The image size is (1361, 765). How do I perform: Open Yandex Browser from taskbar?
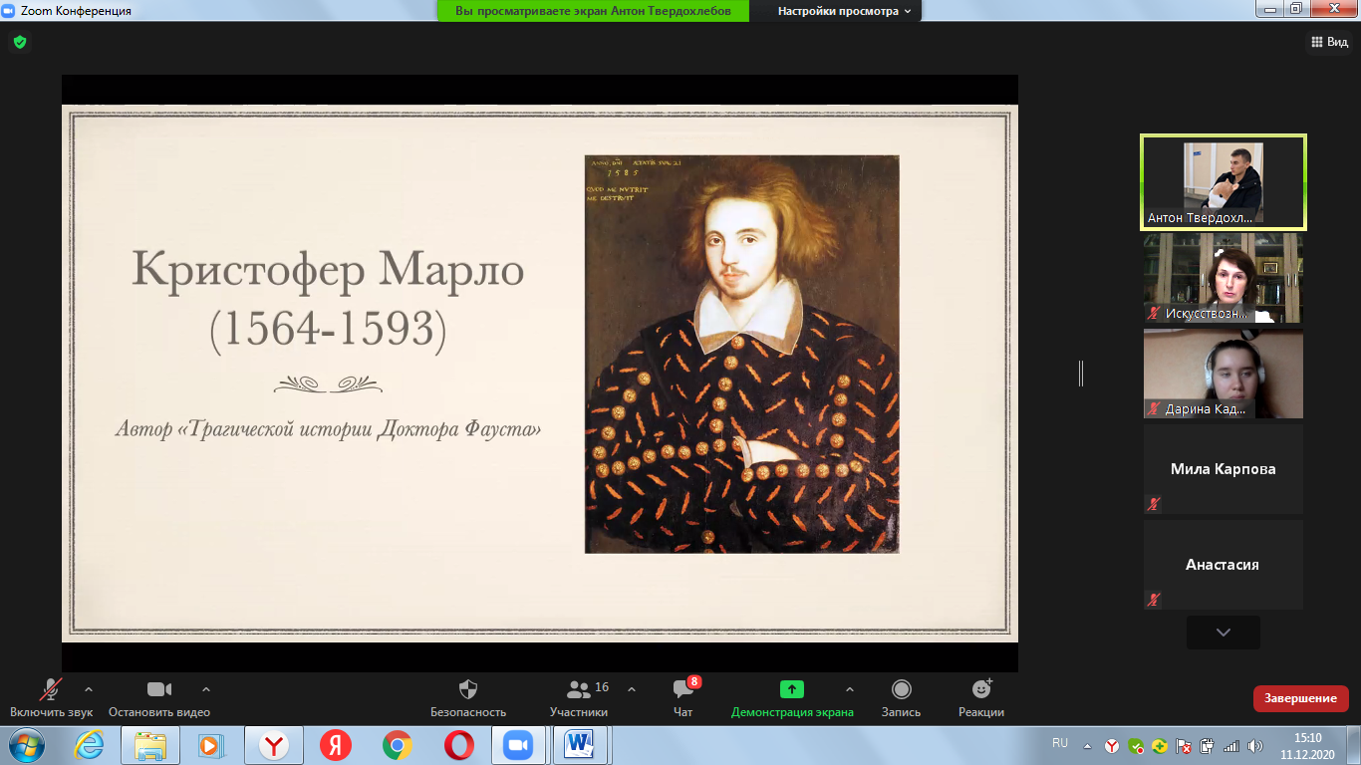click(x=274, y=745)
